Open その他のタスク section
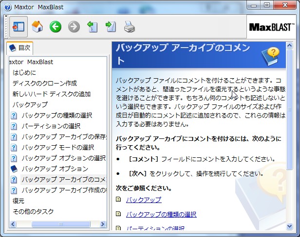 [33, 211]
